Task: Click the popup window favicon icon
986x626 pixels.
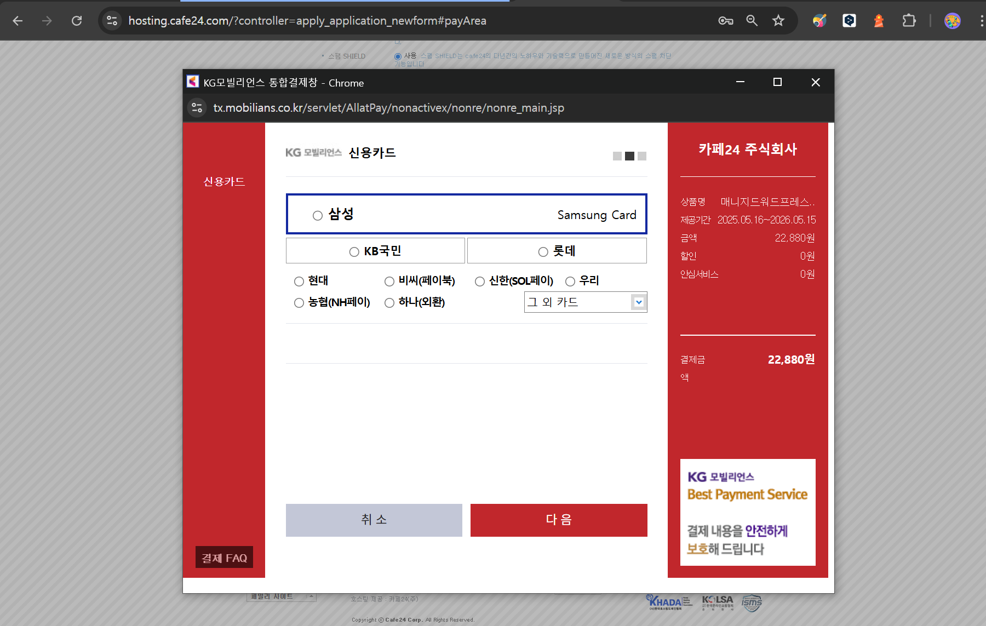Action: pyautogui.click(x=193, y=82)
